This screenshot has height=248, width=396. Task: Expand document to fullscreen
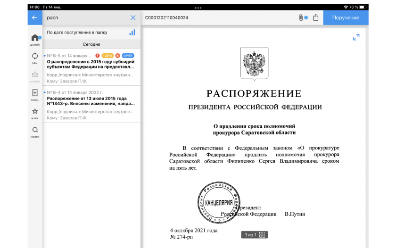356,38
